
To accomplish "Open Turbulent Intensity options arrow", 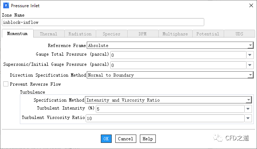I will 248,109.
